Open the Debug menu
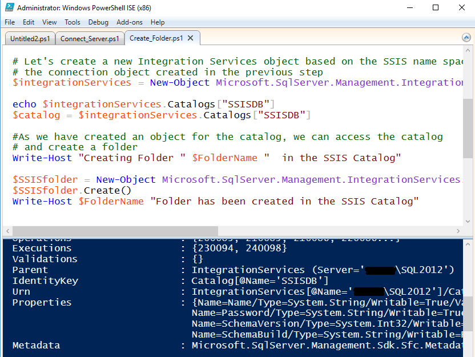This screenshot has height=357, width=475. [x=98, y=22]
